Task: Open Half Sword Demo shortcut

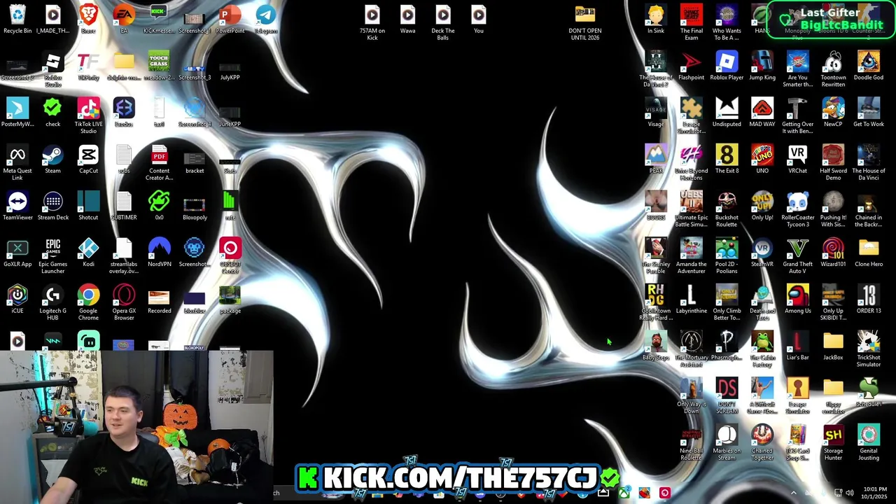Action: (x=833, y=163)
